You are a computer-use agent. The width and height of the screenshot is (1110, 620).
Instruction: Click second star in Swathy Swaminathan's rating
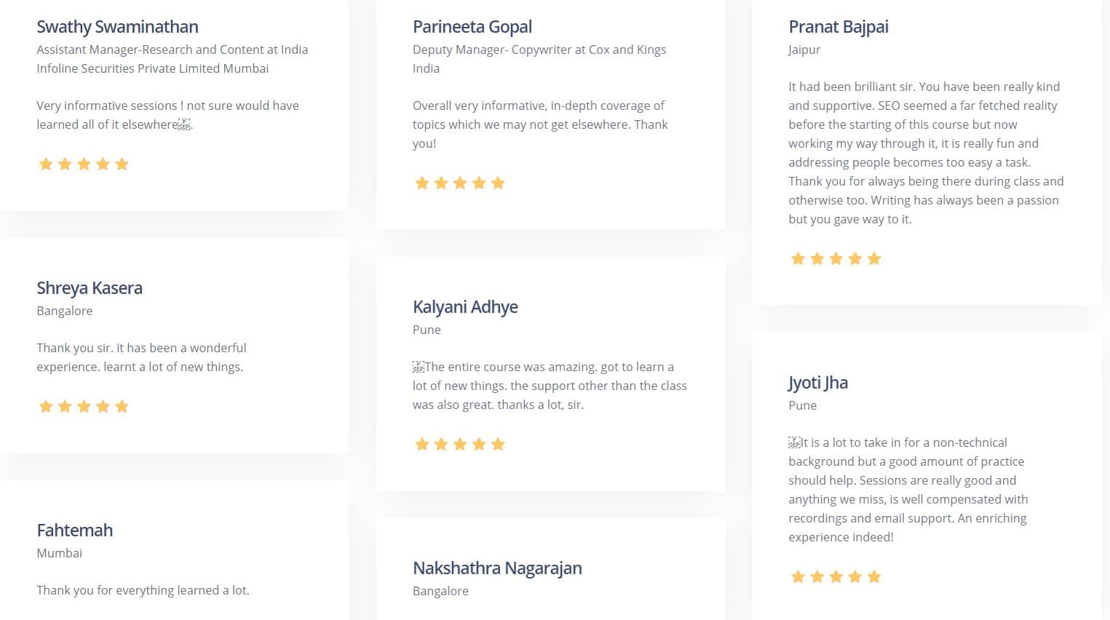[65, 164]
